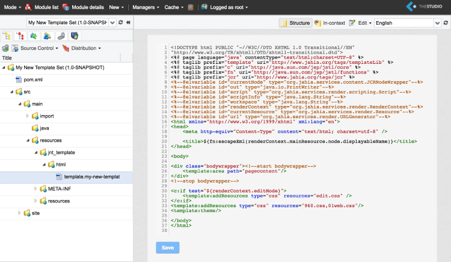The height and width of the screenshot is (262, 451).
Task: Click The Studio logo
Action: click(x=424, y=7)
